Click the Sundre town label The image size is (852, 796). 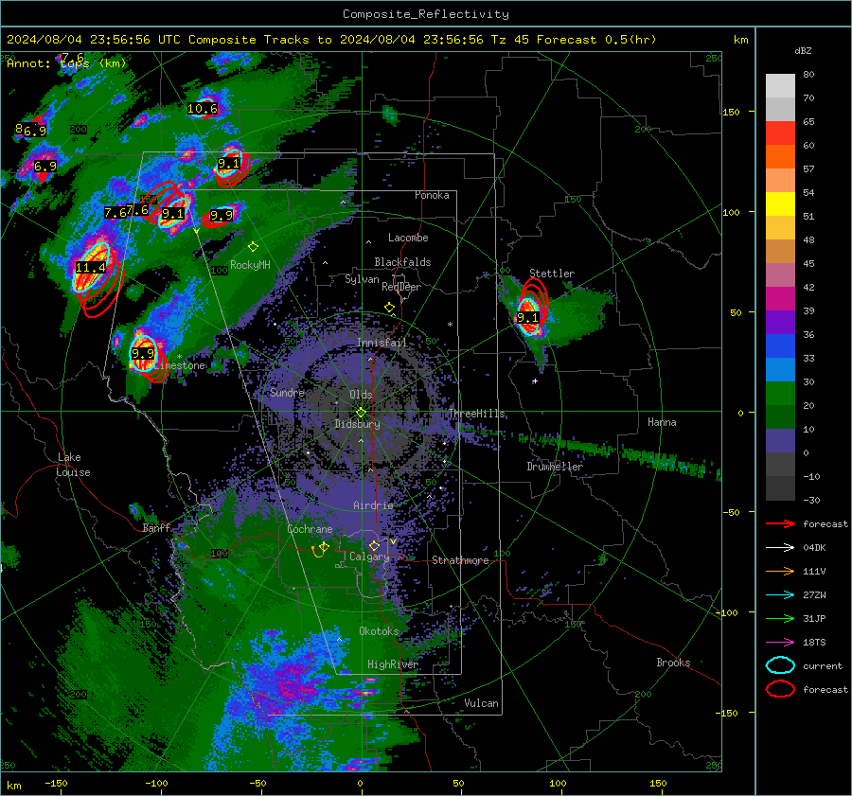[x=287, y=392]
